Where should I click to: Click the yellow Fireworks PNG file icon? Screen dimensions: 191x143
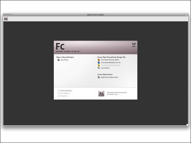click(x=99, y=65)
